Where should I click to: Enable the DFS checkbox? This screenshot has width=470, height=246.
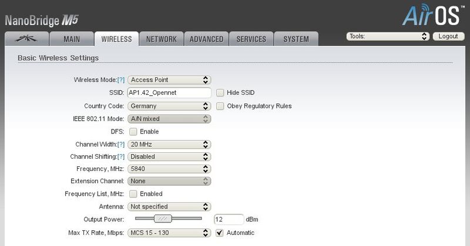point(133,132)
